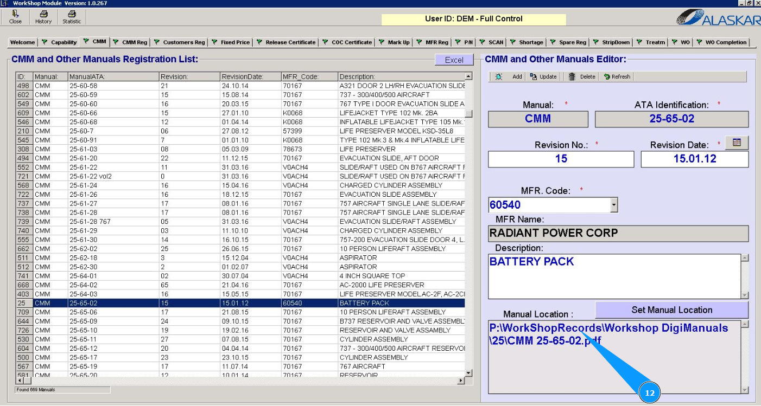761x406 pixels.
Task: Click the Refresh icon in editor
Action: (x=607, y=77)
